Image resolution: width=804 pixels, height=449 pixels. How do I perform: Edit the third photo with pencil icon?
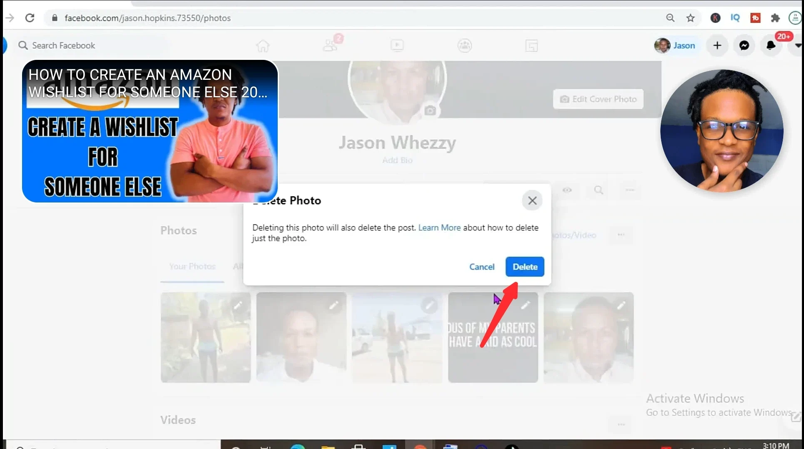click(x=429, y=306)
